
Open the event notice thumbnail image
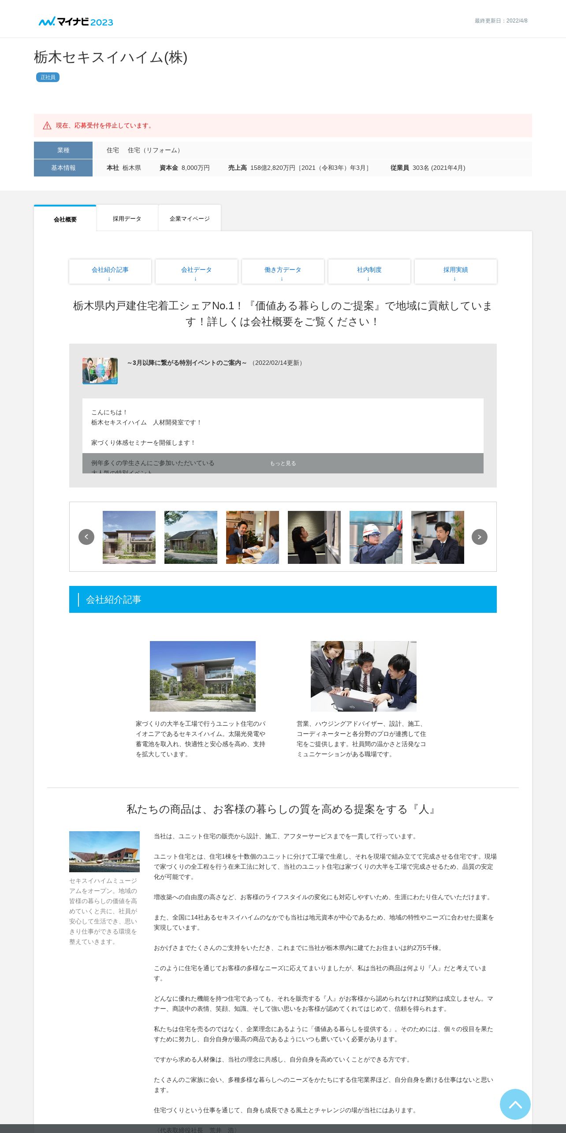100,371
